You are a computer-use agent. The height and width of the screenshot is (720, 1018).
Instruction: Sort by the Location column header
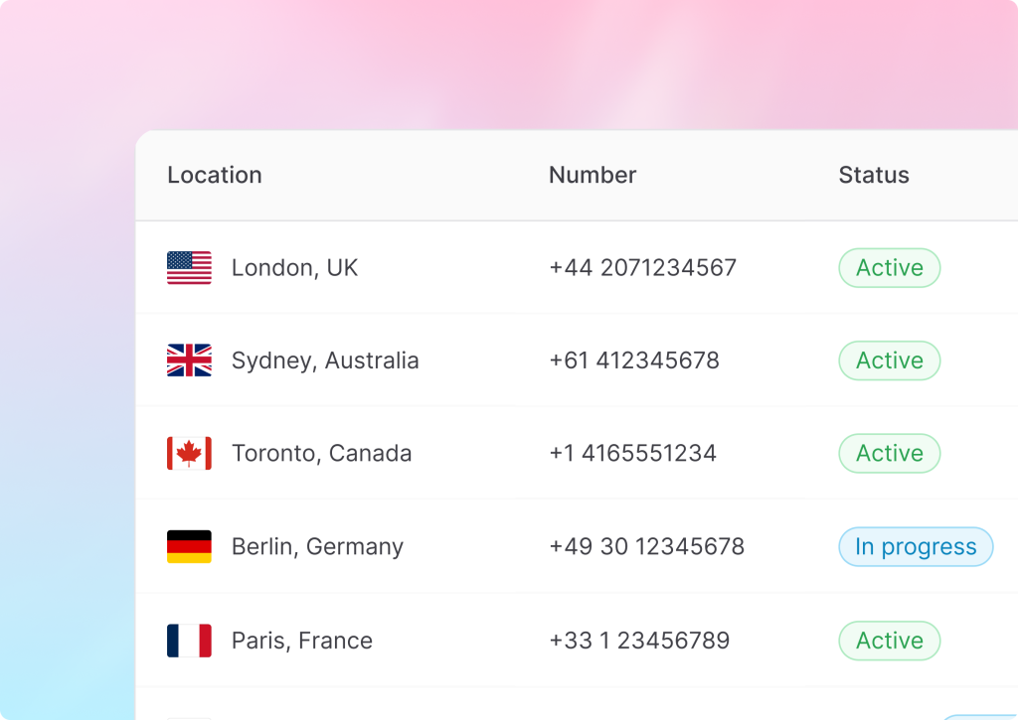tap(215, 176)
